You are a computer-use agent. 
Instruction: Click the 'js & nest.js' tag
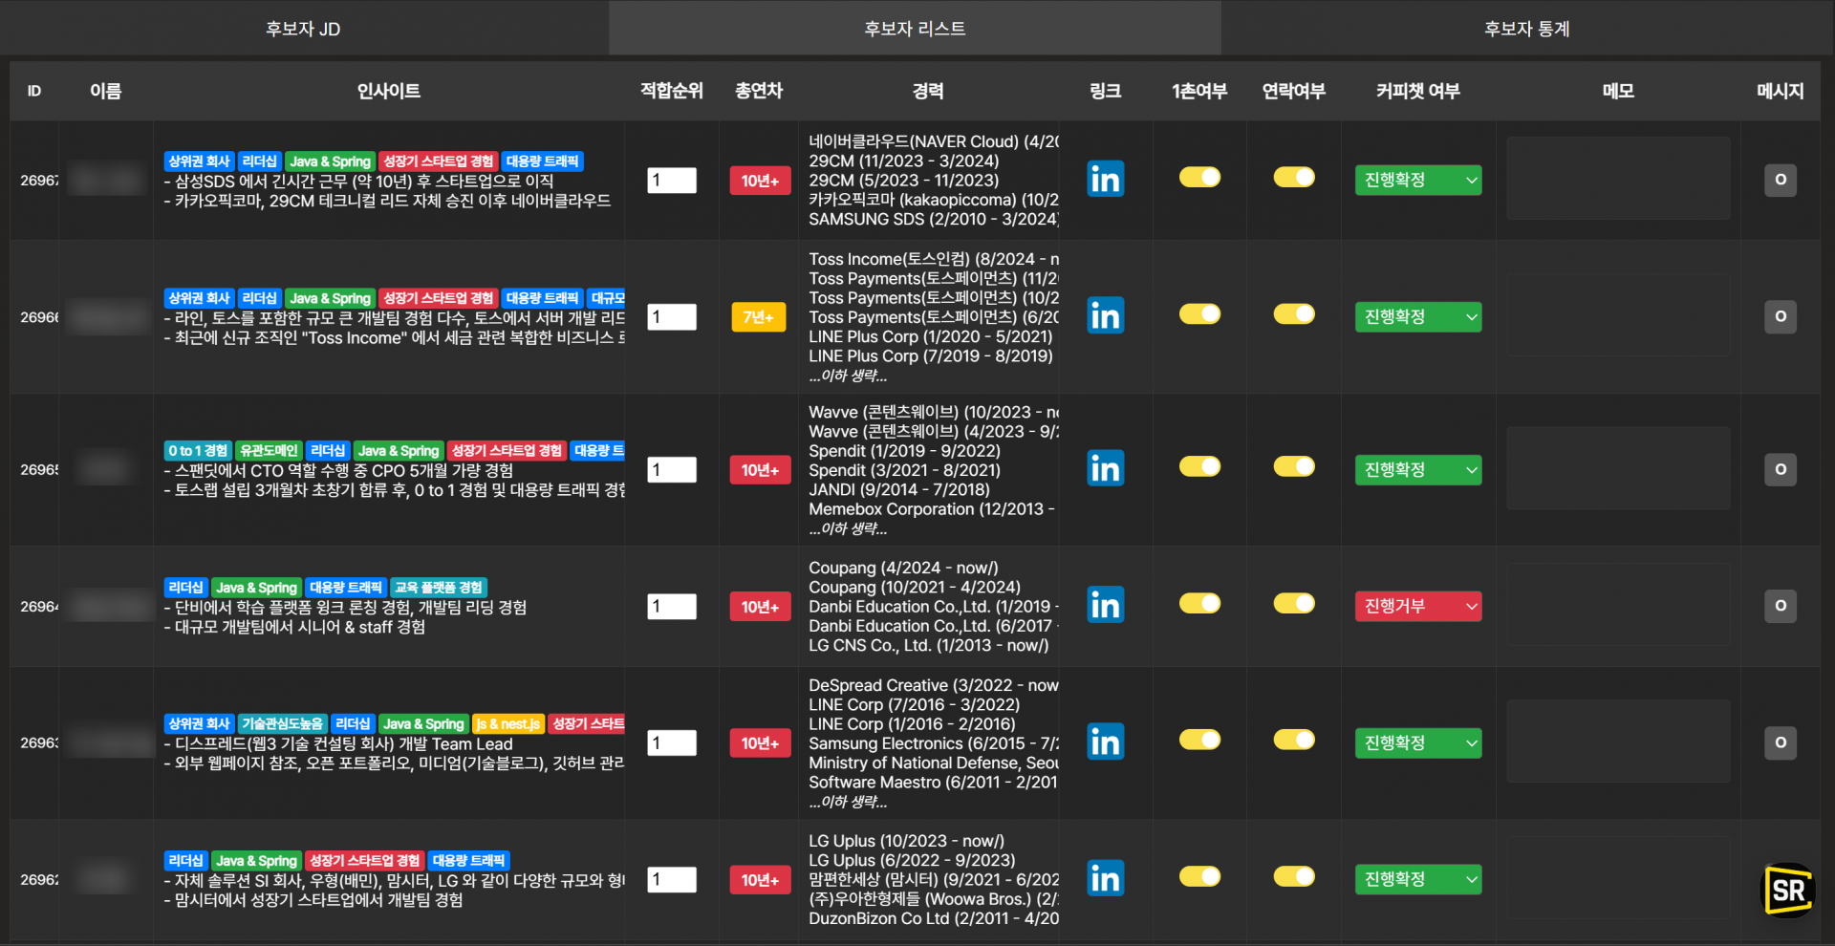click(508, 723)
